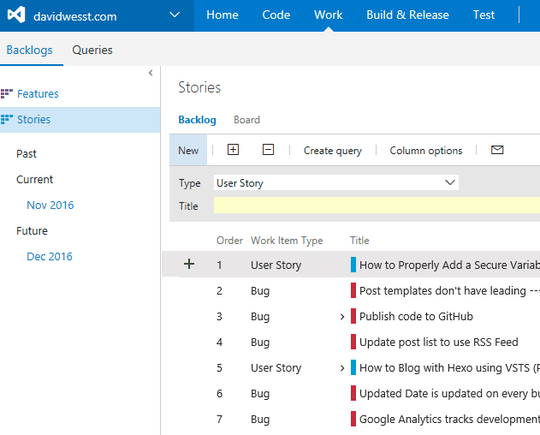
Task: Open the davidwesst.com project dropdown
Action: tap(175, 15)
